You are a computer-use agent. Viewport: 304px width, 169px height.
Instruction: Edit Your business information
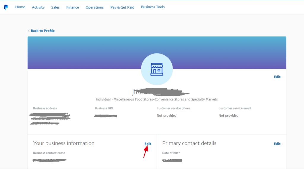click(x=148, y=144)
